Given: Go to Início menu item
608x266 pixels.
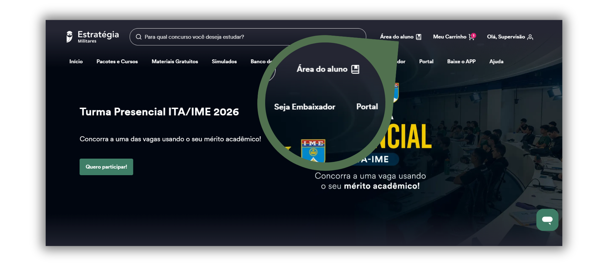Looking at the screenshot, I should (76, 62).
